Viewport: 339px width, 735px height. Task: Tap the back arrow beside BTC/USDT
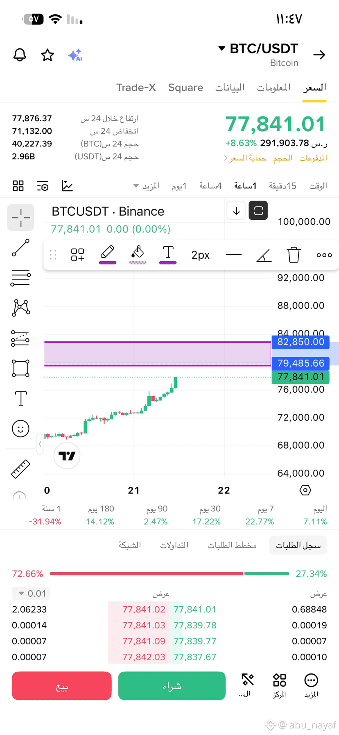click(319, 55)
